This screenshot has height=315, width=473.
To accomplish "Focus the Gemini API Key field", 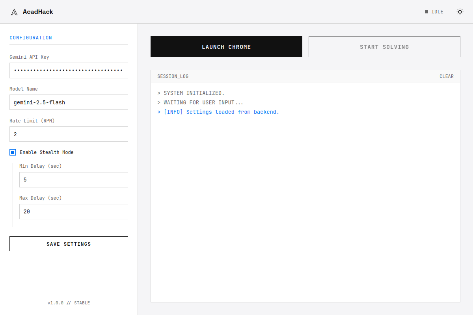I will pos(69,70).
